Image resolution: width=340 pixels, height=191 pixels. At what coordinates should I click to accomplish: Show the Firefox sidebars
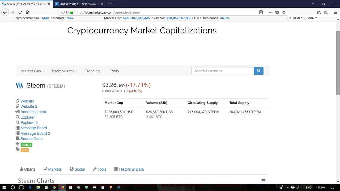(326, 12)
